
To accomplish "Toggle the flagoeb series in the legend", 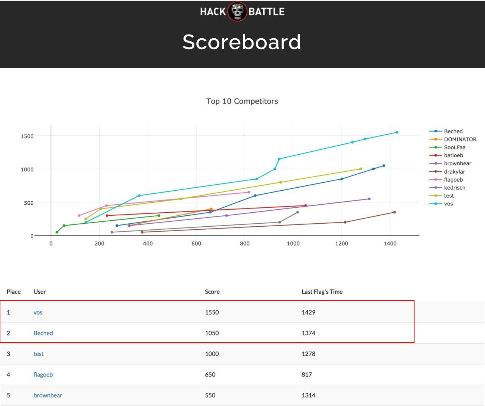I will (446, 180).
